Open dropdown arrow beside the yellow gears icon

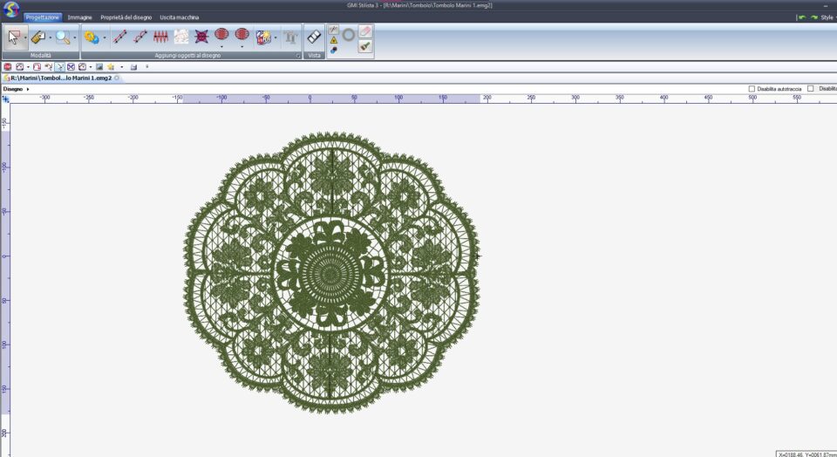[105, 38]
